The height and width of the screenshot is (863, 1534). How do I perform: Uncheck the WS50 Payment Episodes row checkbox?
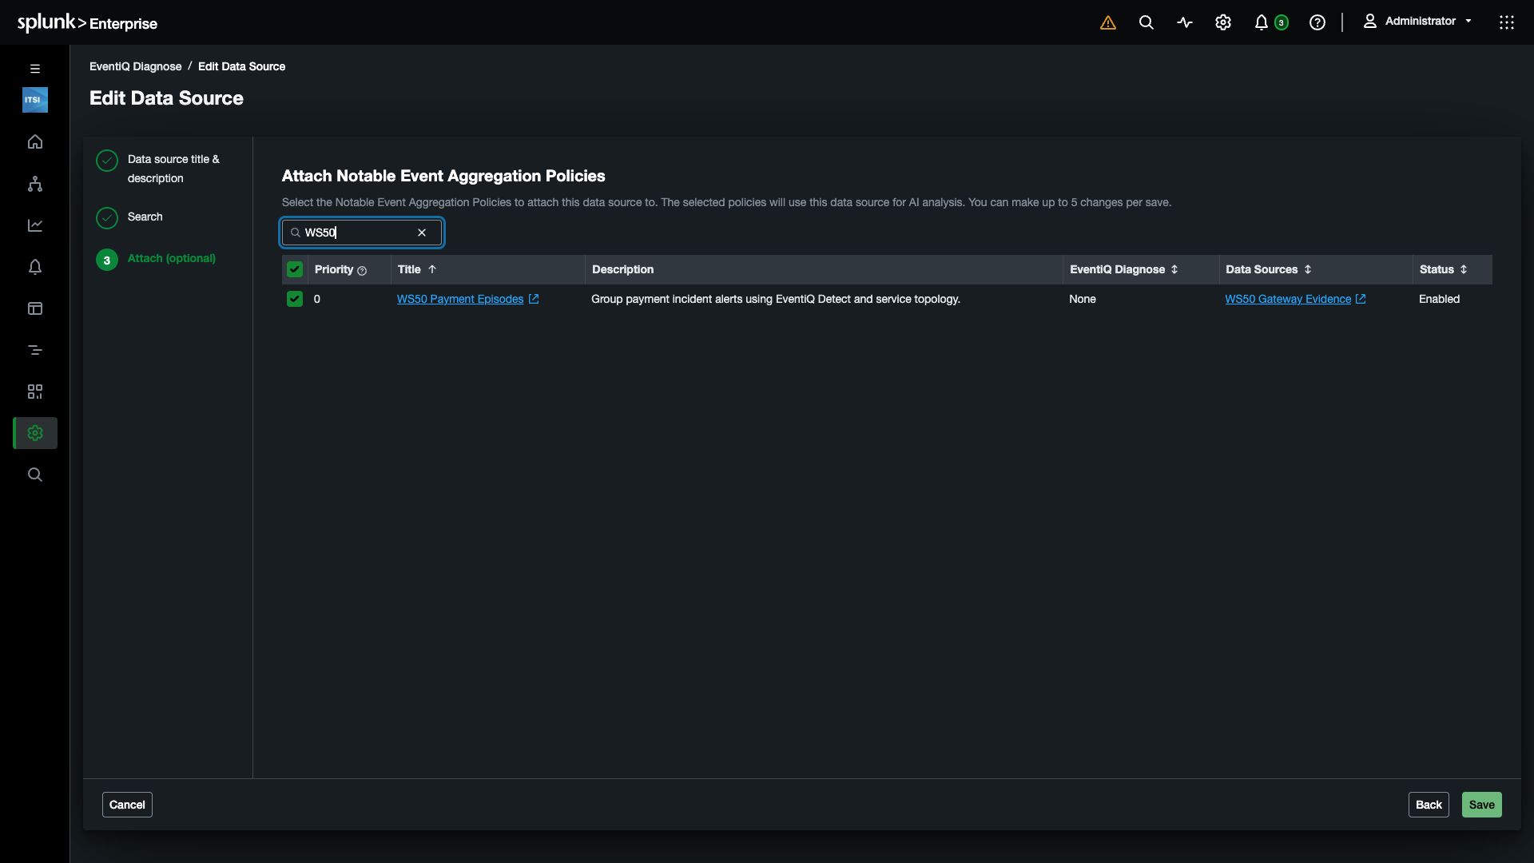click(295, 299)
